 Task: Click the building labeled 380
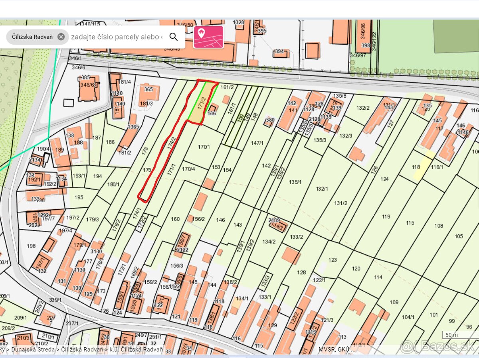tap(270, 120)
